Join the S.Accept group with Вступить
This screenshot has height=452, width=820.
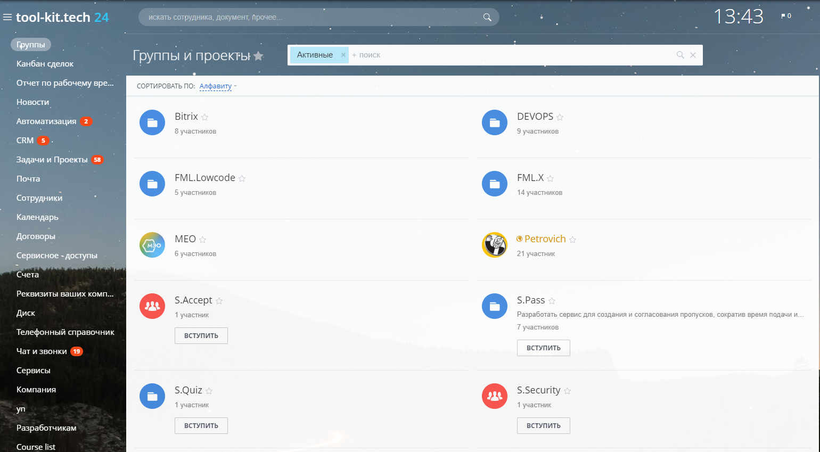201,335
